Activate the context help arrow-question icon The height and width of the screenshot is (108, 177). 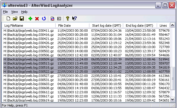click(74, 18)
